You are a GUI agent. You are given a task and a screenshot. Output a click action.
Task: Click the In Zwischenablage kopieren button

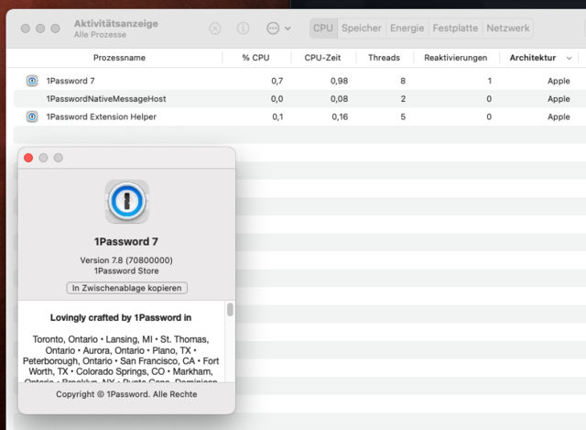126,288
